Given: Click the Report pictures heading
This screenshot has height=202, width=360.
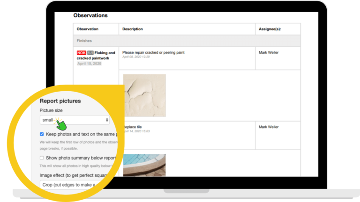Looking at the screenshot, I should (60, 101).
